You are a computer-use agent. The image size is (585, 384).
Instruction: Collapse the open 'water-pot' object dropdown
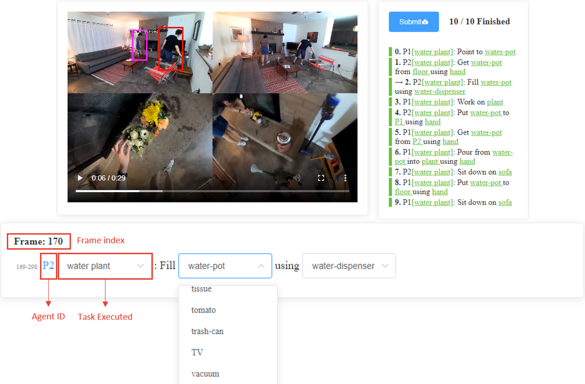(x=225, y=266)
